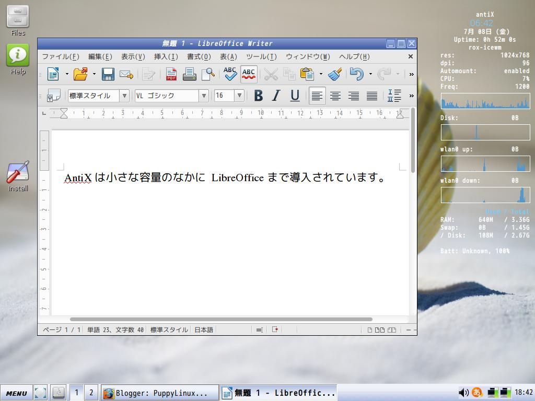The width and height of the screenshot is (535, 401).
Task: Export directly as PDF
Action: tap(171, 74)
